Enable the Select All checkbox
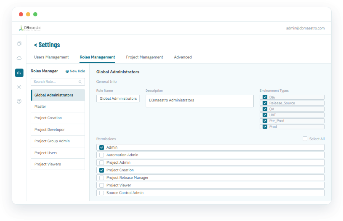Viewport: 343px width, 221px height. click(x=305, y=139)
